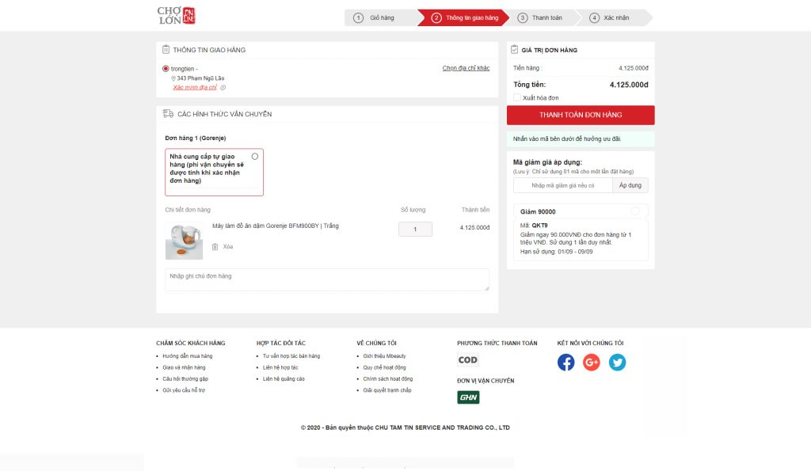Open the Google Plus social link
The width and height of the screenshot is (811, 471).
pyautogui.click(x=591, y=363)
